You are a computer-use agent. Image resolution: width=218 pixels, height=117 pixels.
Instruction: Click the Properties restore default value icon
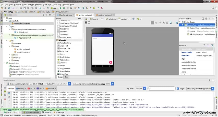point(208,45)
